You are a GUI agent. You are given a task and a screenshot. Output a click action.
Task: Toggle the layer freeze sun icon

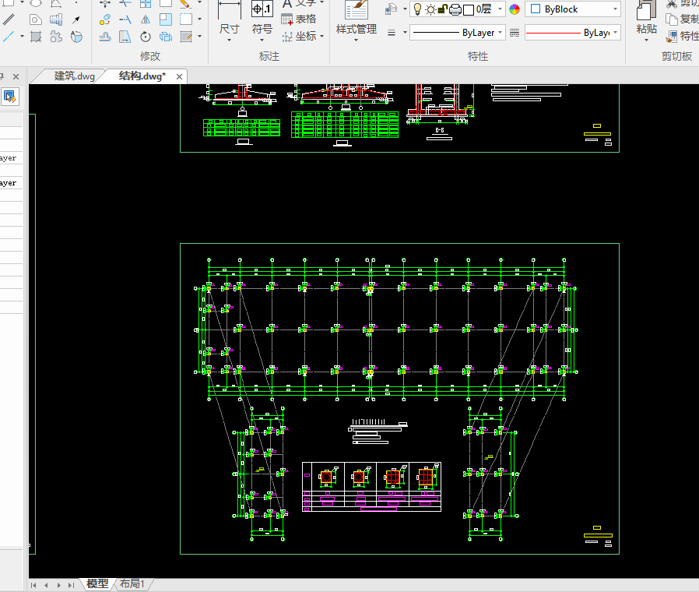(430, 9)
